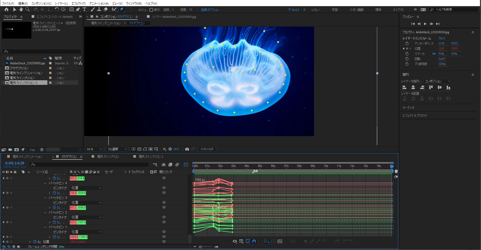Screen dimensions: 481x250
Task: Open the エフェクト(T) menu
Action: pos(78,3)
